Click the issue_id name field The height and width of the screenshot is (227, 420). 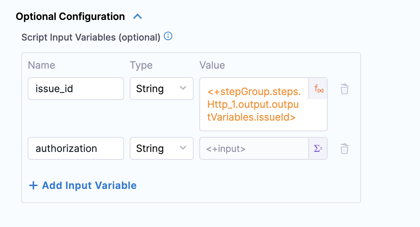tap(76, 89)
